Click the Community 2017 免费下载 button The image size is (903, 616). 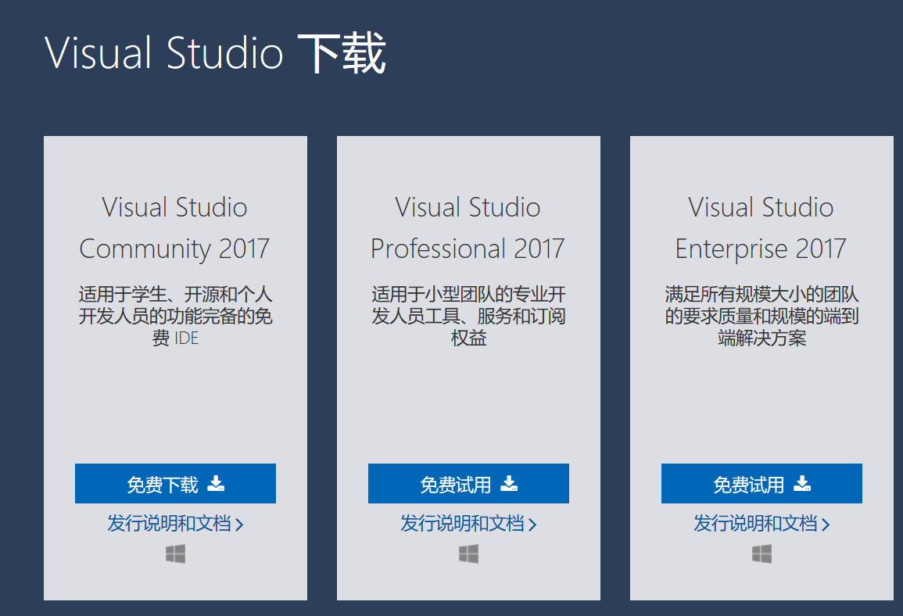pos(175,484)
